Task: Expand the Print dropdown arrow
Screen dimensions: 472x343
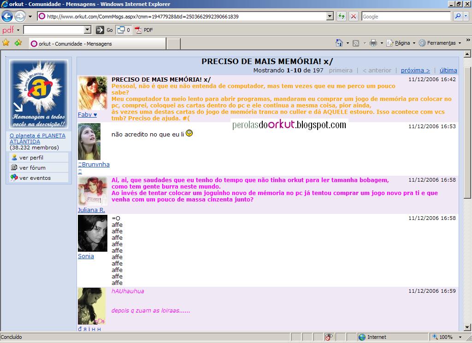Action: click(x=382, y=43)
